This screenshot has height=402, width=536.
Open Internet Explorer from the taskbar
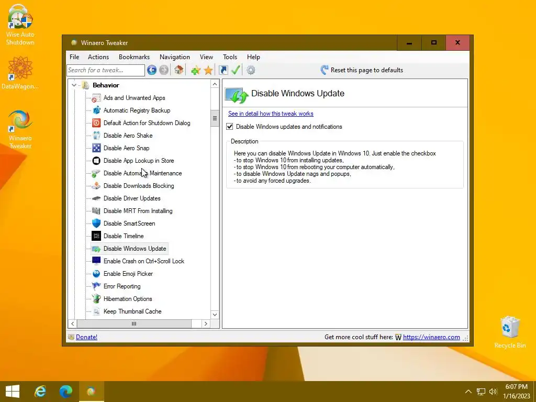pyautogui.click(x=40, y=392)
